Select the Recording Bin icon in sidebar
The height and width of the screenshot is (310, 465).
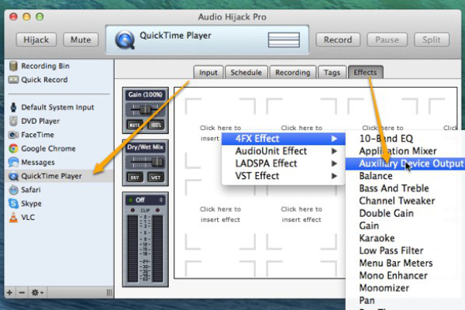pyautogui.click(x=13, y=66)
